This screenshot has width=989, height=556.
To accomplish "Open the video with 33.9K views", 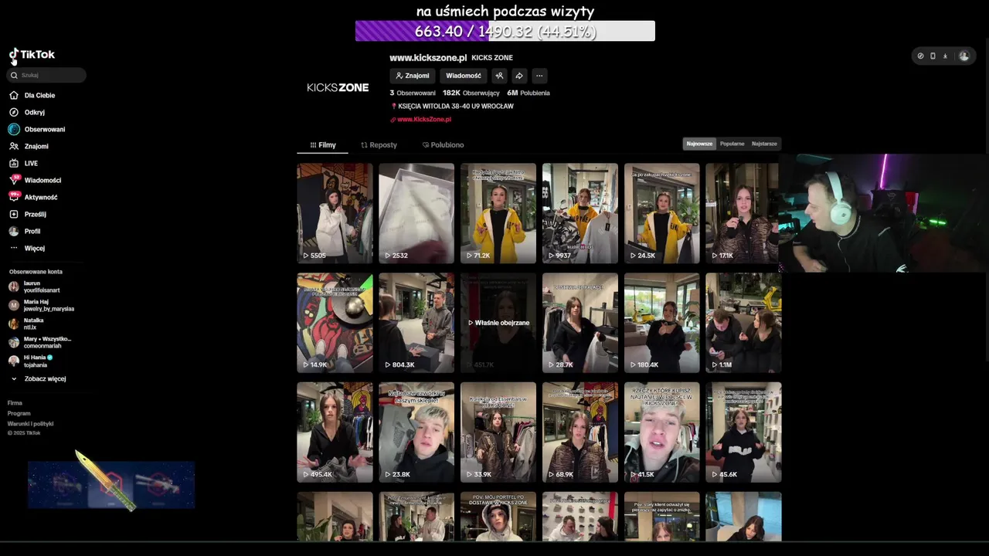I will point(498,432).
